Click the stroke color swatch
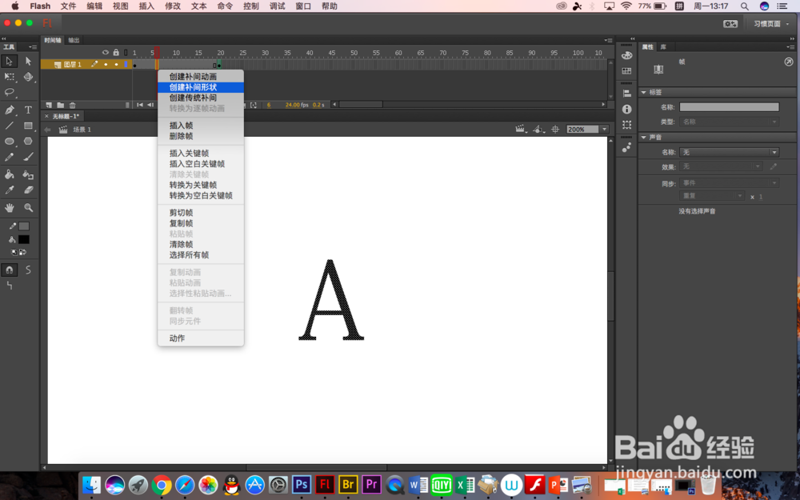Screen dimensions: 800x500 pyautogui.click(x=24, y=226)
